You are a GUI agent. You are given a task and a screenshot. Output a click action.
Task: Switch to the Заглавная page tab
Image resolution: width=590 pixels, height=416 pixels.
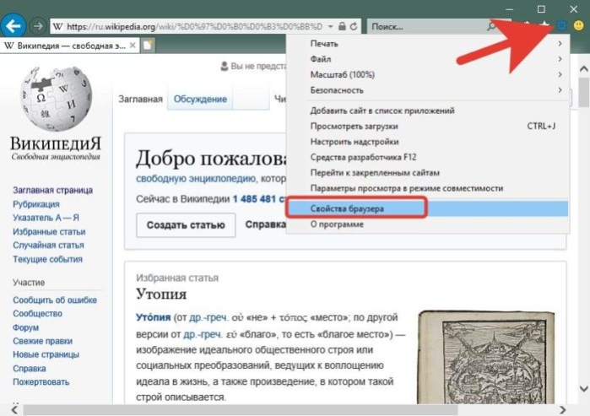pos(140,99)
